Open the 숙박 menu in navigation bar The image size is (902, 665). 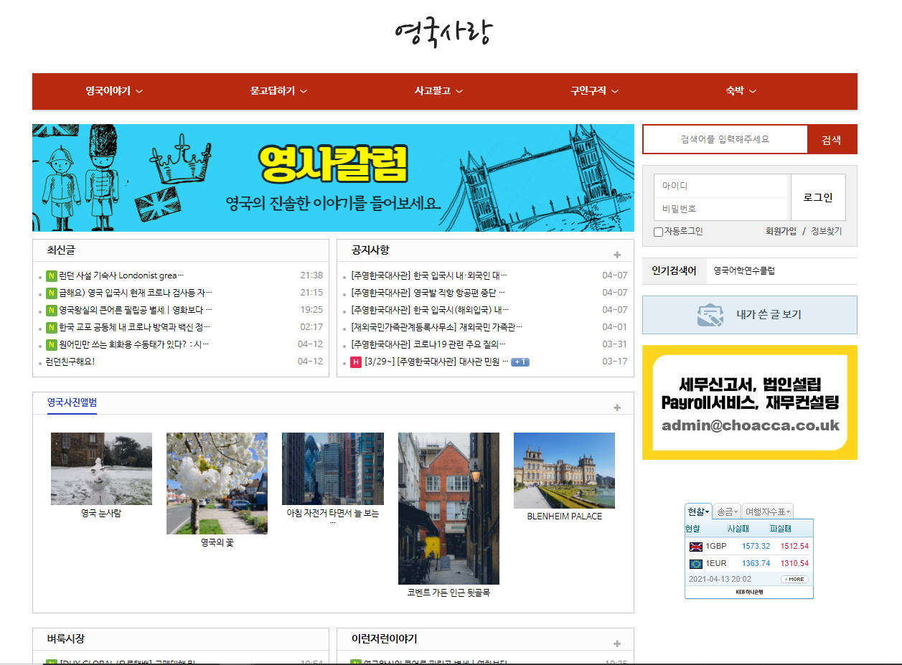(741, 91)
